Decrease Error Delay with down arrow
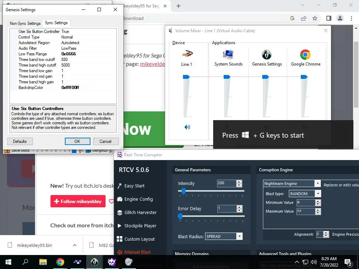Viewport: 359px width, 269px height. pyautogui.click(x=239, y=210)
